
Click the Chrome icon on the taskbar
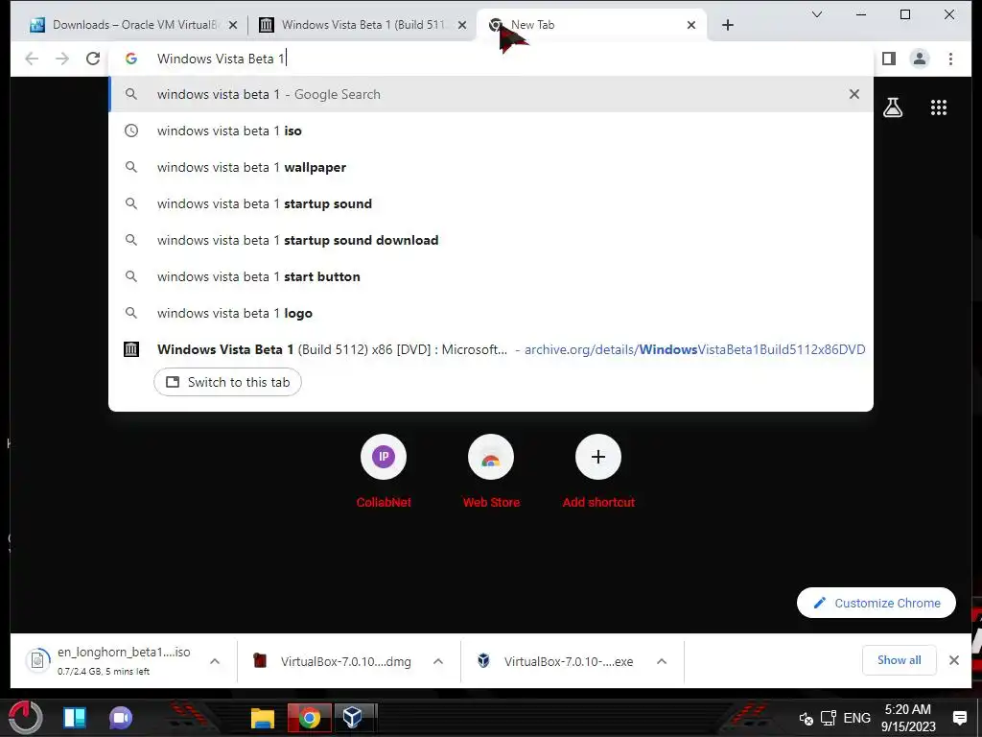[309, 718]
